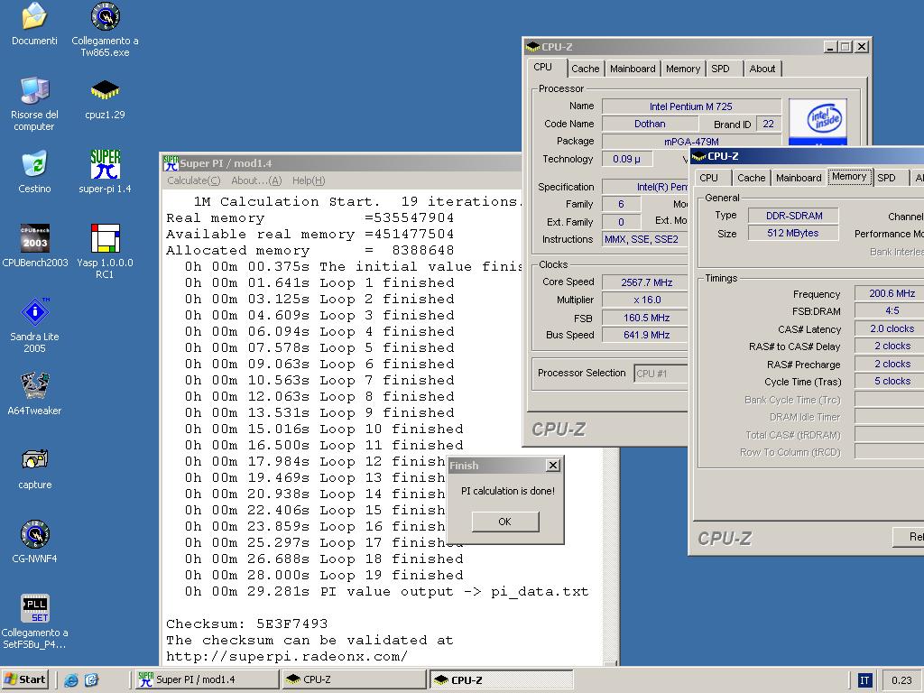Click the FSB:DRAM 4:5 field
This screenshot has width=924, height=693.
(891, 310)
